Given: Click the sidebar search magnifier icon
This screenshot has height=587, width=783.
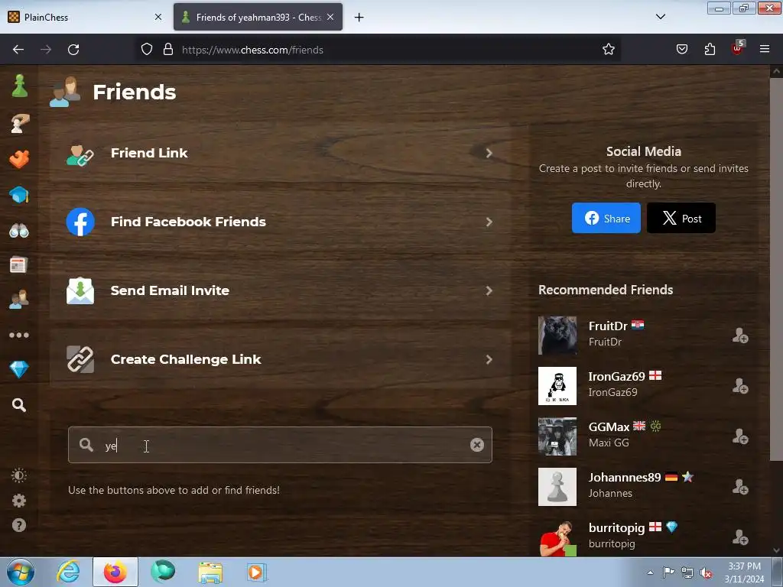Looking at the screenshot, I should click(x=19, y=405).
